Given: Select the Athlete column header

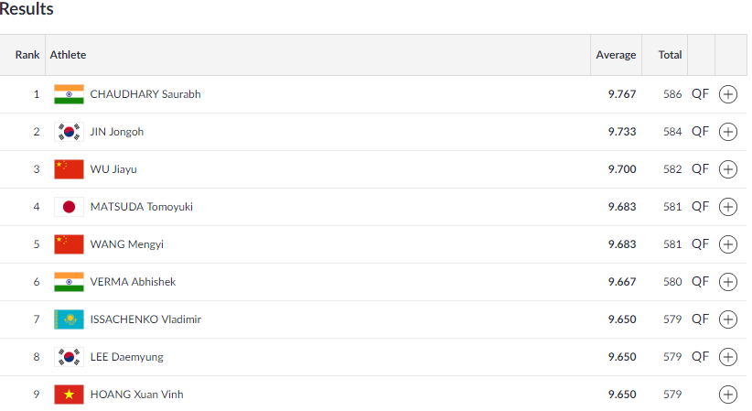Looking at the screenshot, I should tap(68, 55).
